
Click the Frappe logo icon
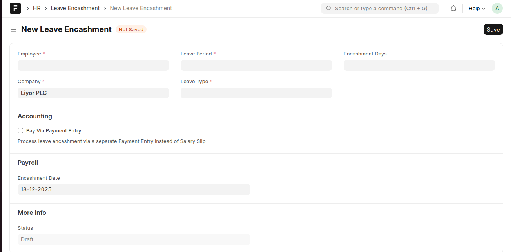[15, 8]
